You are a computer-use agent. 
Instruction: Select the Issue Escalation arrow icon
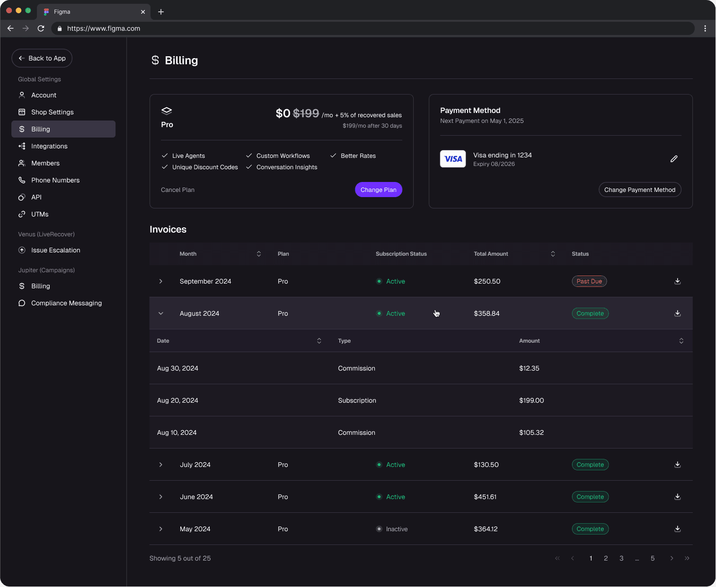coord(22,250)
